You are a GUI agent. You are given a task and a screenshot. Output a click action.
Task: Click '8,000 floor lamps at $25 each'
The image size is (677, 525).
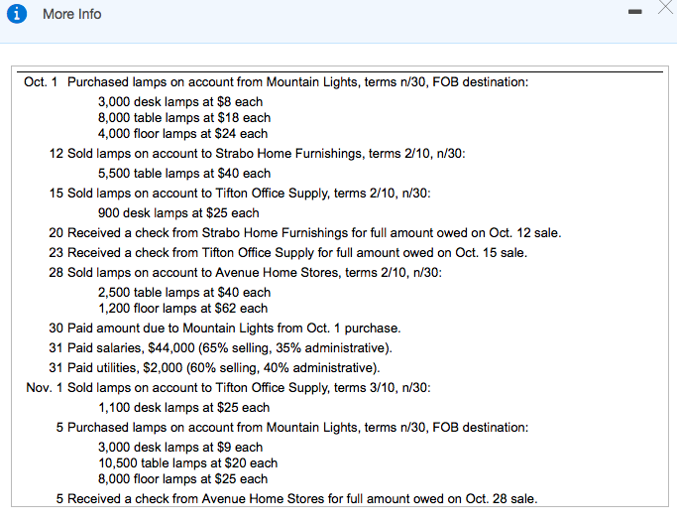click(x=183, y=479)
